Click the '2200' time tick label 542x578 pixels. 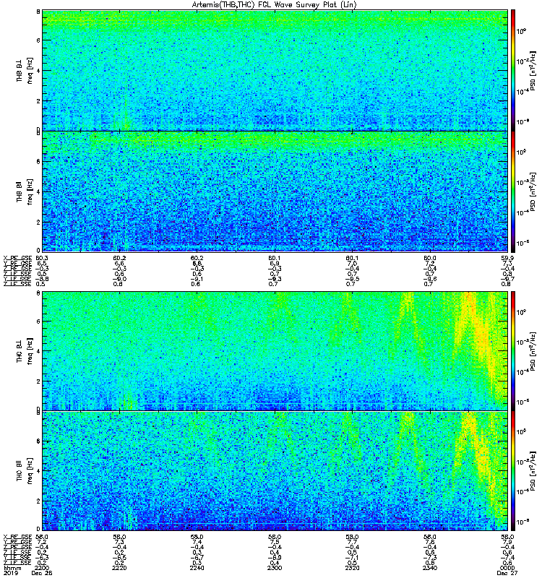42,568
